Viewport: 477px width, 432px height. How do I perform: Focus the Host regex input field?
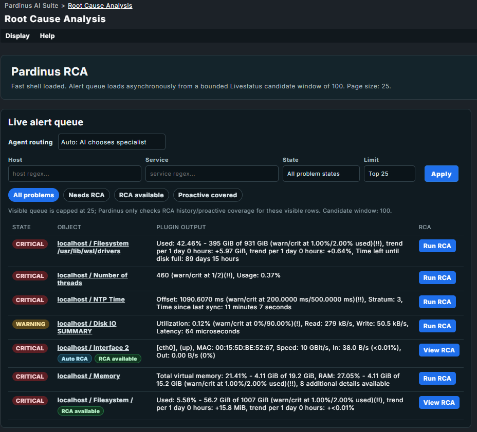coord(75,174)
